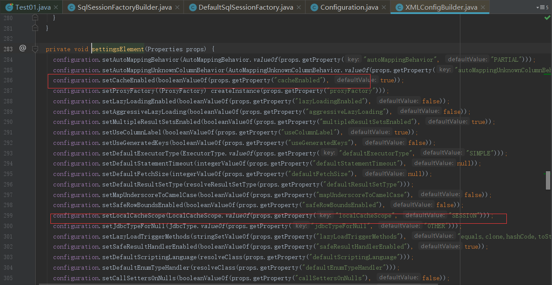Click setLocalCacheScope method call
Viewport: 552px width, 285px height.
tap(134, 215)
